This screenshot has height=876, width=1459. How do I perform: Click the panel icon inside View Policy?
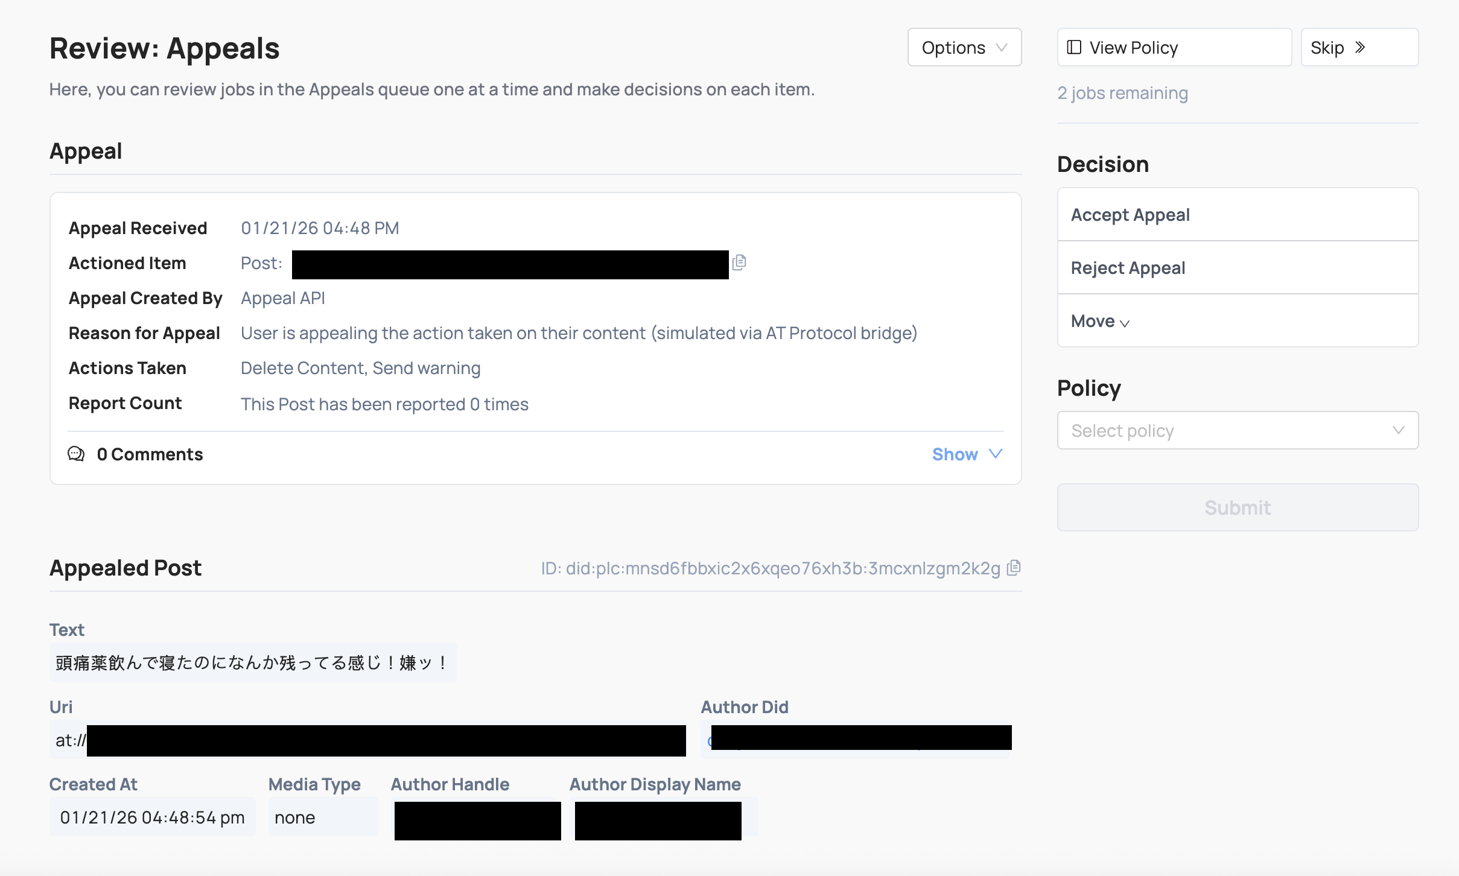(x=1076, y=46)
